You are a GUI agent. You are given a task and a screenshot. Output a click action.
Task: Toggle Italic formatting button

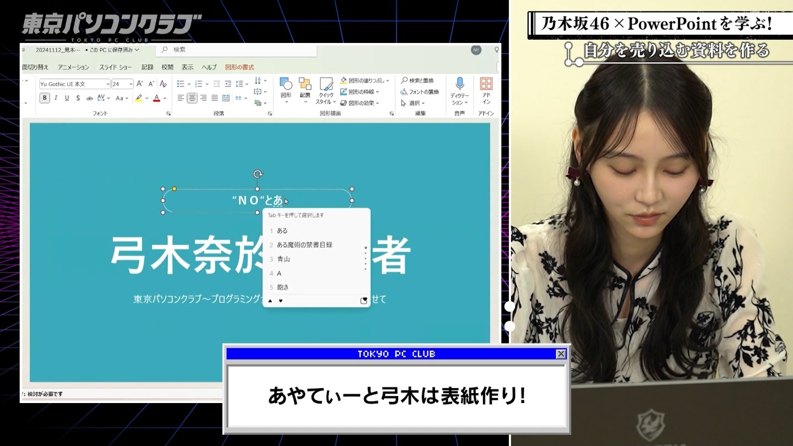[x=56, y=98]
